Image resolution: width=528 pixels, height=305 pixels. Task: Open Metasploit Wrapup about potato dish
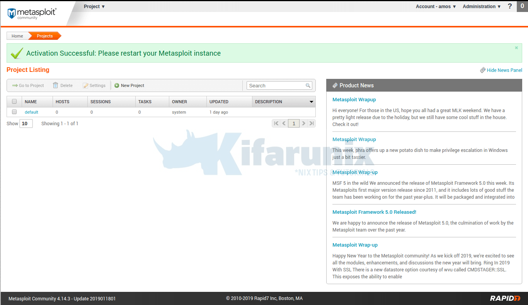click(x=354, y=140)
